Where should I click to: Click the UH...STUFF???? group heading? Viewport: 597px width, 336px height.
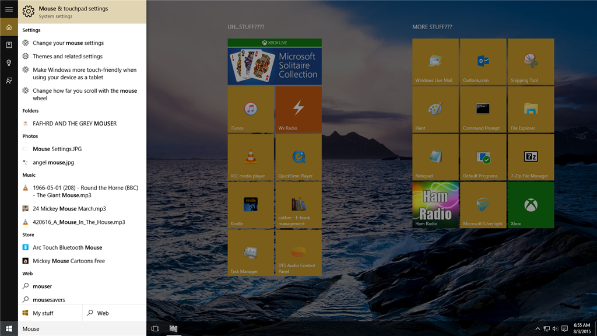tap(246, 27)
